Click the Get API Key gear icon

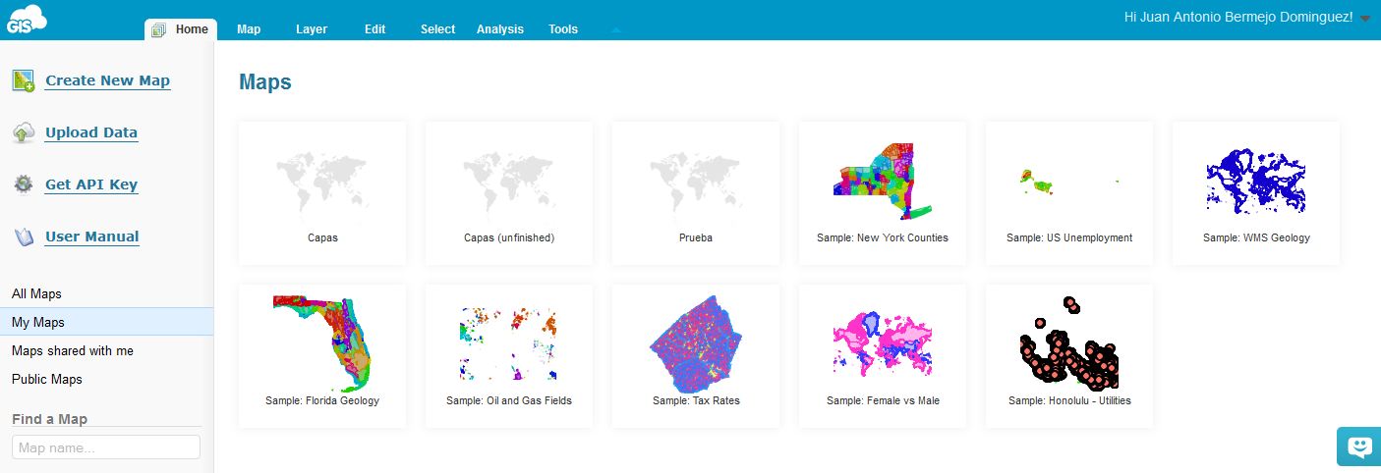24,184
